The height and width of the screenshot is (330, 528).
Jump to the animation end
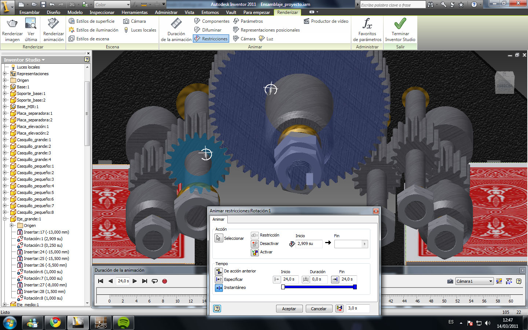[144, 281]
